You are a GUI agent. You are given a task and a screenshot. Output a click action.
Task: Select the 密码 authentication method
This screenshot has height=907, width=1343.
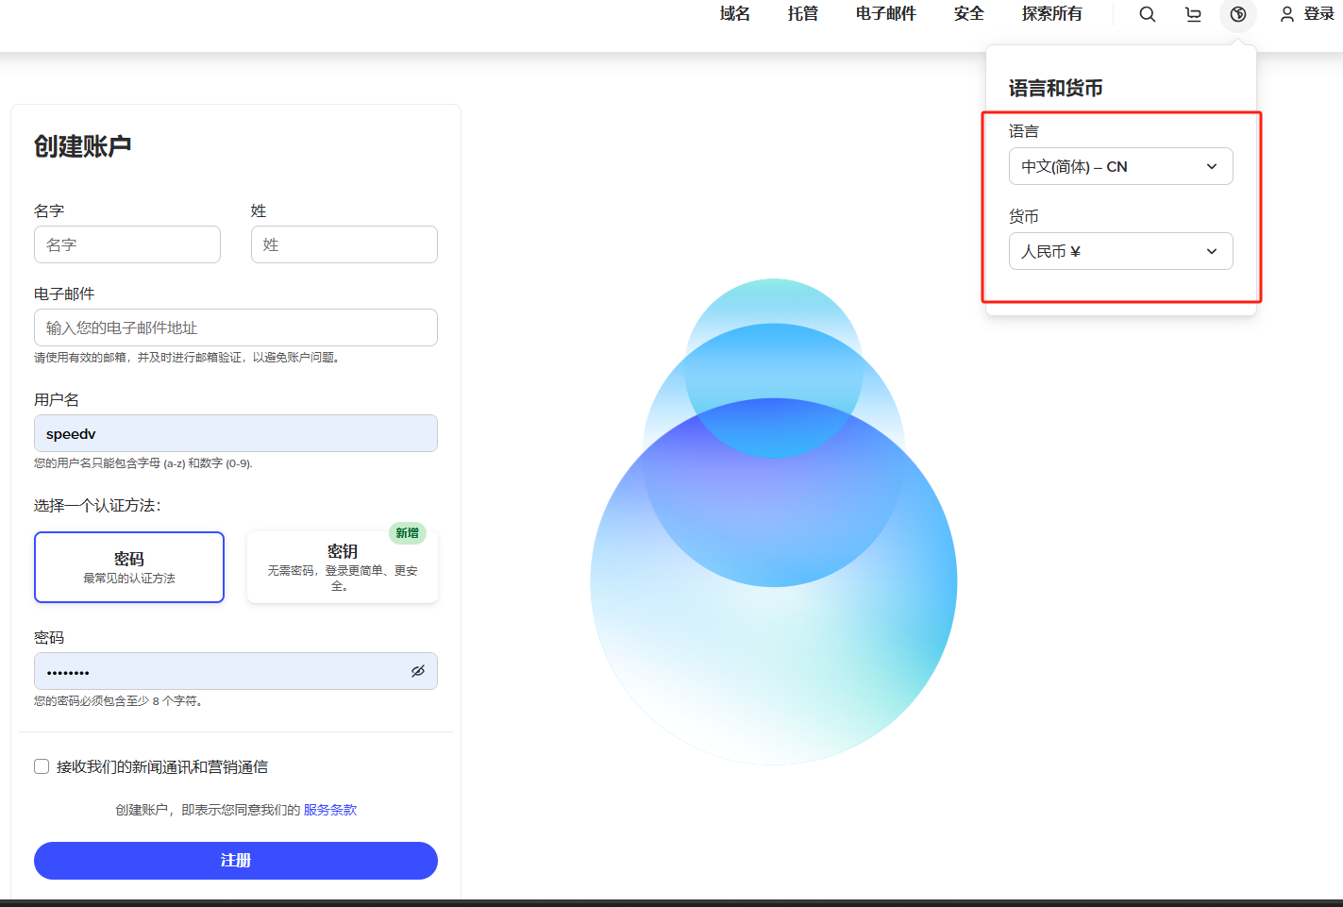tap(129, 567)
